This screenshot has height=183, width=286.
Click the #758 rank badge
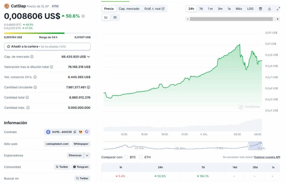tap(55, 6)
